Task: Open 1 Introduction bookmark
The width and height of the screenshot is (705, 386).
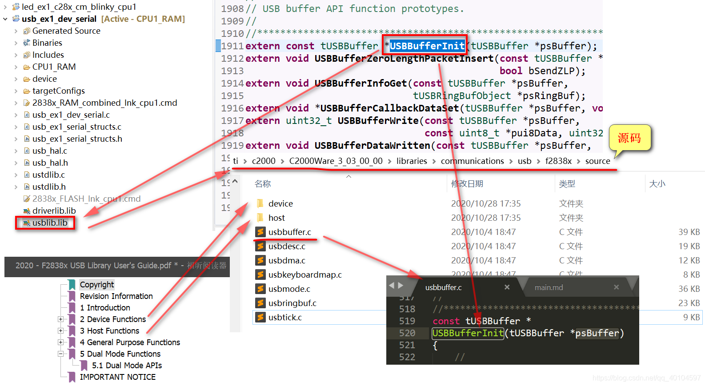Action: 105,307
